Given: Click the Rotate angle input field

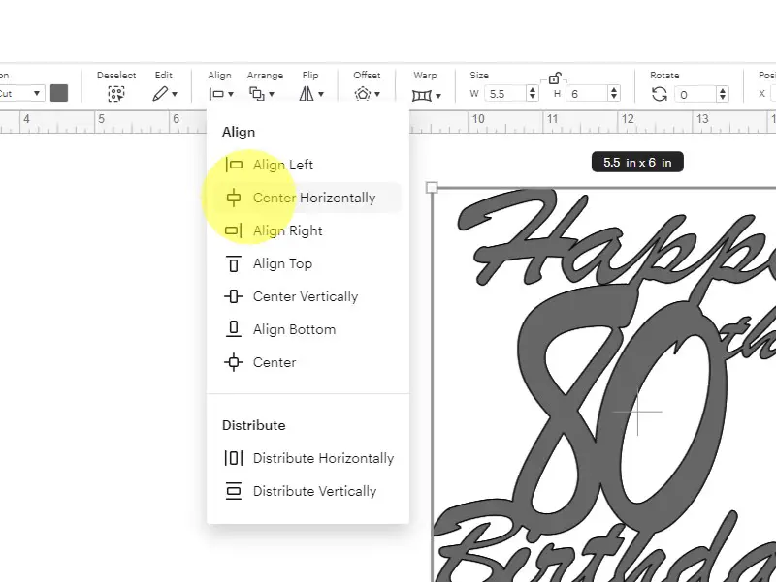Looking at the screenshot, I should [x=696, y=94].
